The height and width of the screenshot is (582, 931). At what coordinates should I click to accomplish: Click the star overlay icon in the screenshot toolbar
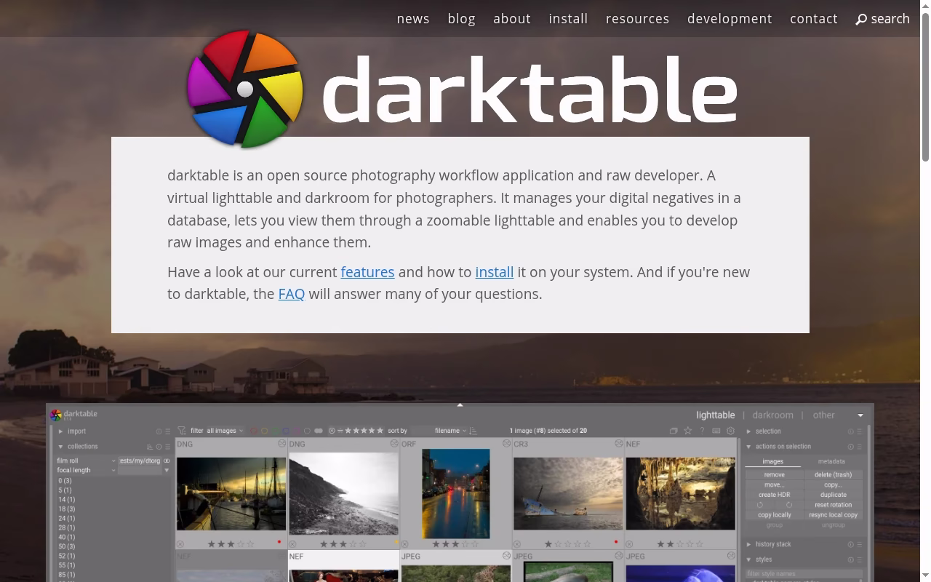pos(687,431)
